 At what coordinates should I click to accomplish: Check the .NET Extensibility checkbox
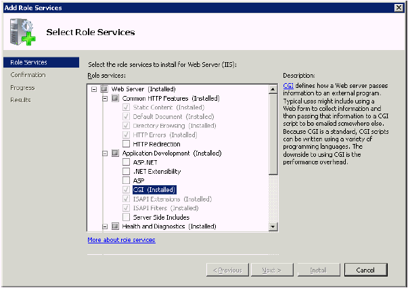(x=126, y=171)
